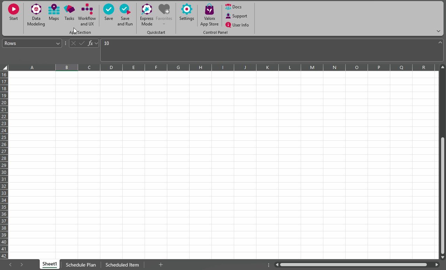Launch Express Mode quickstart

[147, 9]
